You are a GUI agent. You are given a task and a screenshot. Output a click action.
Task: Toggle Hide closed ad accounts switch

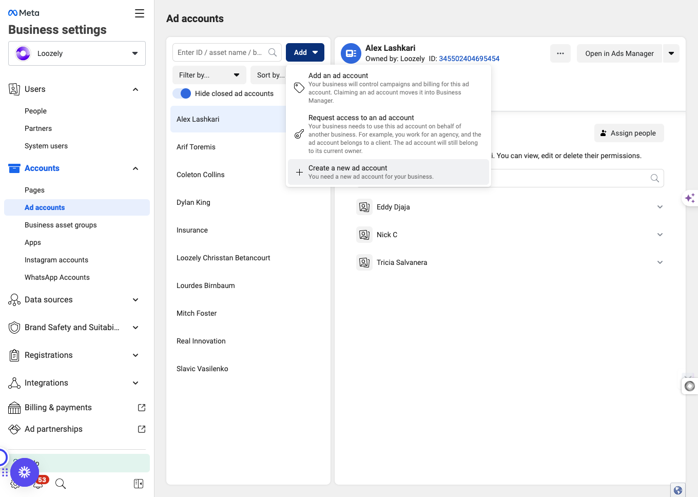coord(182,93)
